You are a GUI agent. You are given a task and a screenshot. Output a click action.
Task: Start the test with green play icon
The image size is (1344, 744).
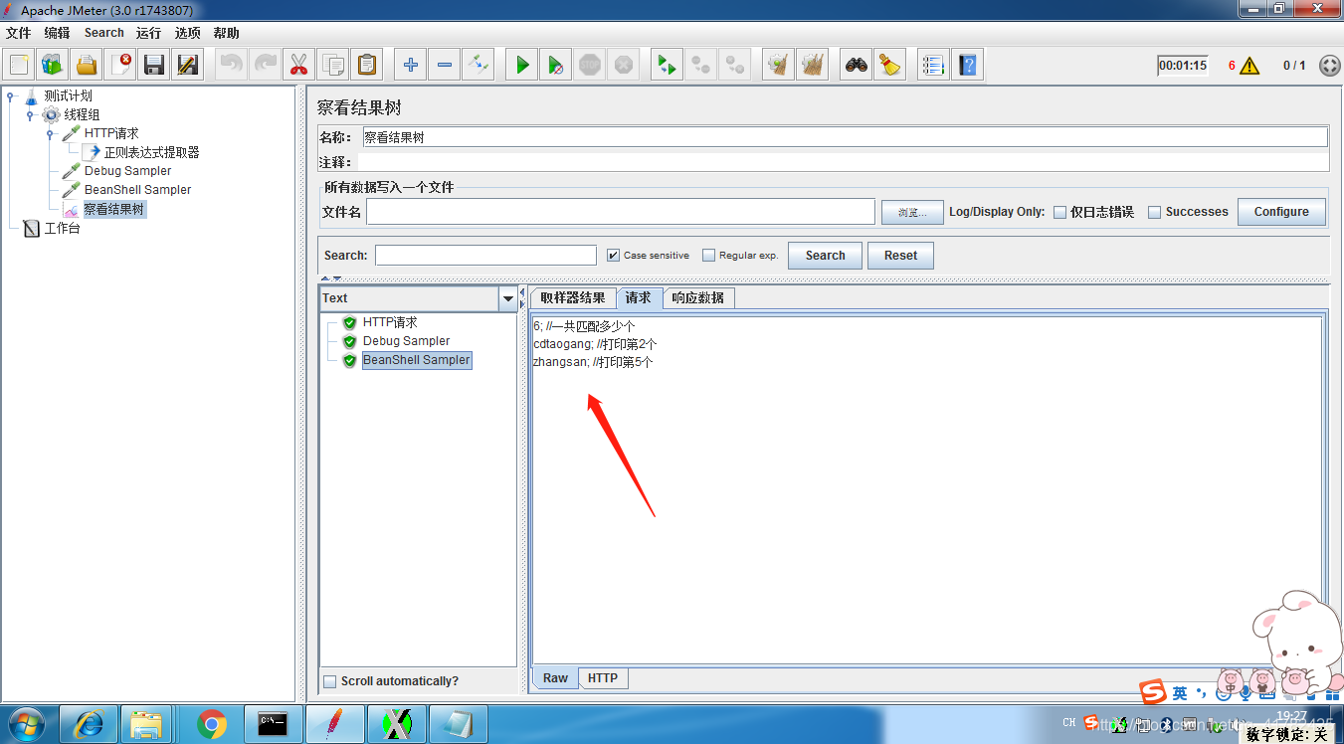[521, 66]
